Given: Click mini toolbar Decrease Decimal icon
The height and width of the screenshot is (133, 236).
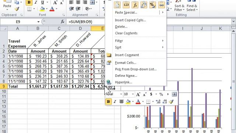Looking at the screenshot, I should (164, 102).
